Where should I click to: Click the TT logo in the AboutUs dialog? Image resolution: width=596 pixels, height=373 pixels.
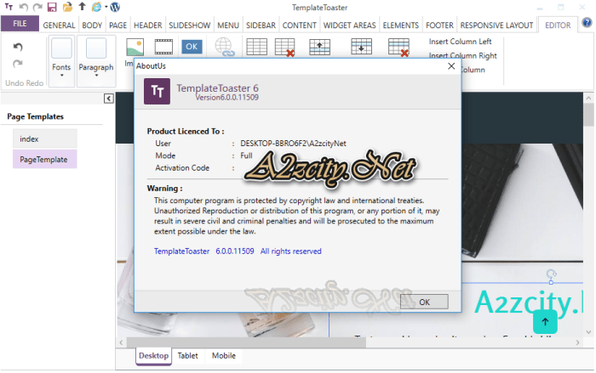click(x=157, y=91)
